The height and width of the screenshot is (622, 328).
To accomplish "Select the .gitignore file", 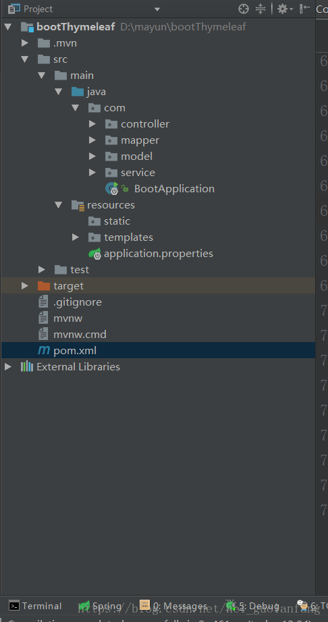I will [x=78, y=302].
